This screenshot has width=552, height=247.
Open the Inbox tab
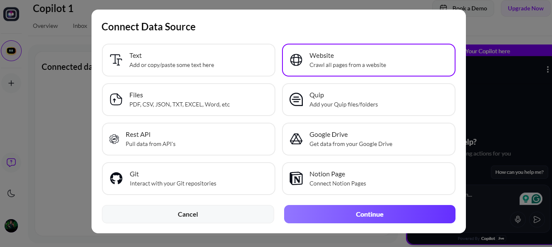click(x=80, y=26)
